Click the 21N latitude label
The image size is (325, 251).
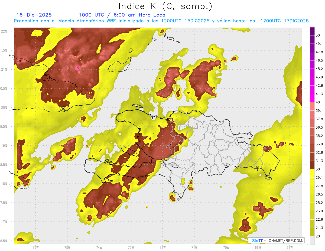tap(4, 69)
